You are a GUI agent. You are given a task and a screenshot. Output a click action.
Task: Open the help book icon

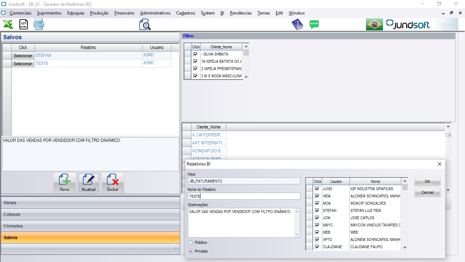pyautogui.click(x=297, y=25)
